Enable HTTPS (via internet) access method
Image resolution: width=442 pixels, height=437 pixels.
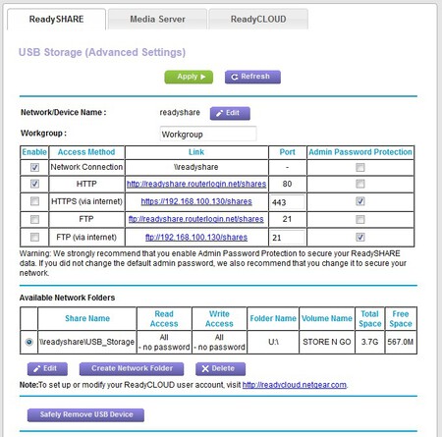34,201
